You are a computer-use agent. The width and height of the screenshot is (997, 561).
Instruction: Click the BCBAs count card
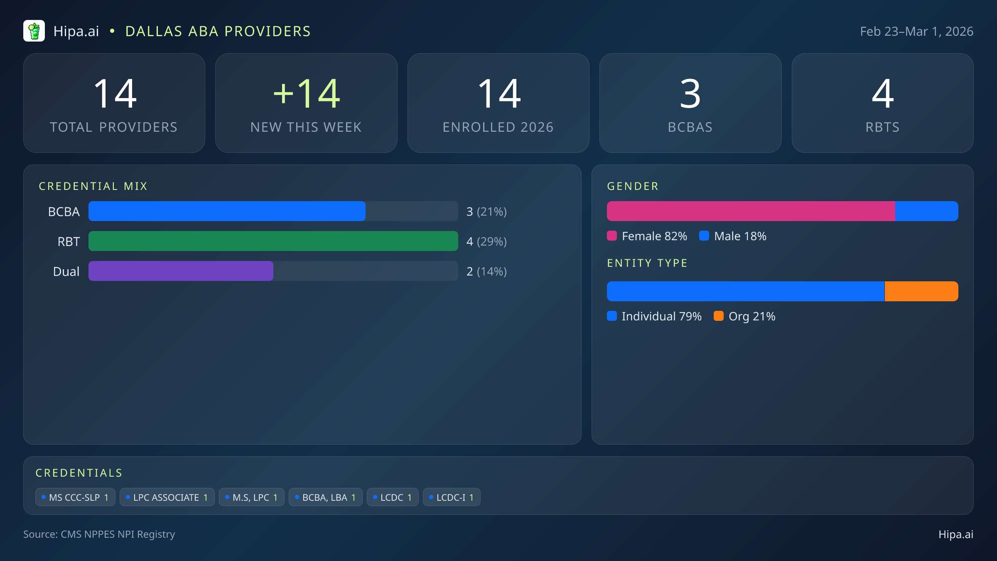pos(690,103)
